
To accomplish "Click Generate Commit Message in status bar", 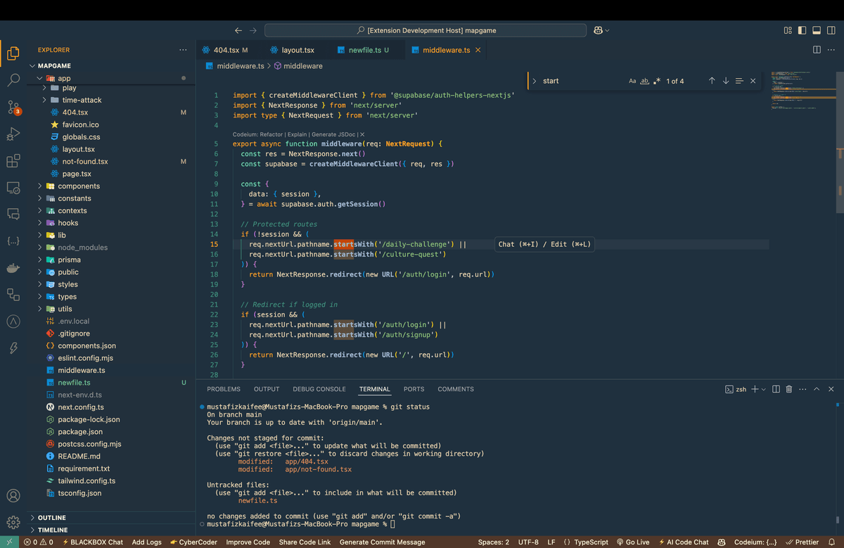I will point(382,542).
